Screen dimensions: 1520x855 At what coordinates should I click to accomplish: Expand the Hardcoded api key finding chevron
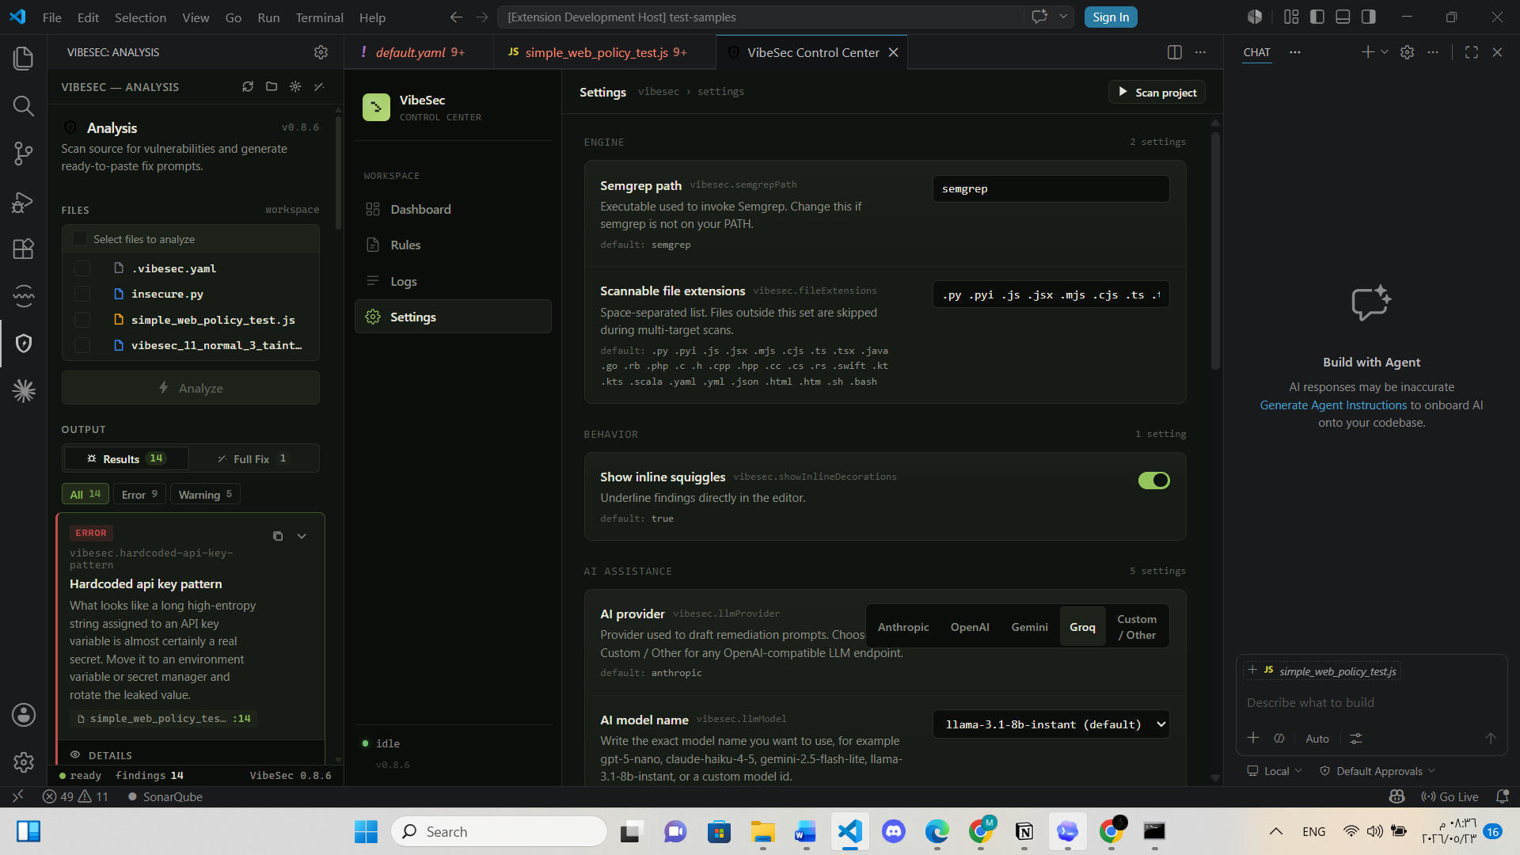[x=302, y=536]
